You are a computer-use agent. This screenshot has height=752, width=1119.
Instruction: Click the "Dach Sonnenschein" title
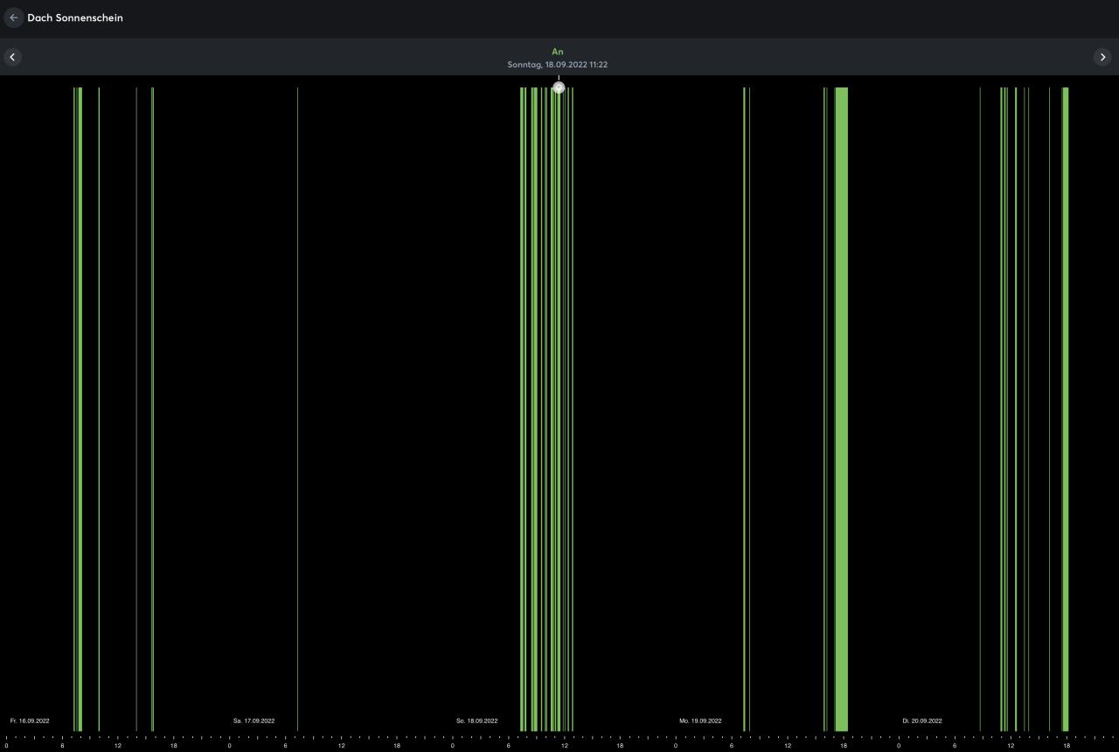[x=75, y=17]
